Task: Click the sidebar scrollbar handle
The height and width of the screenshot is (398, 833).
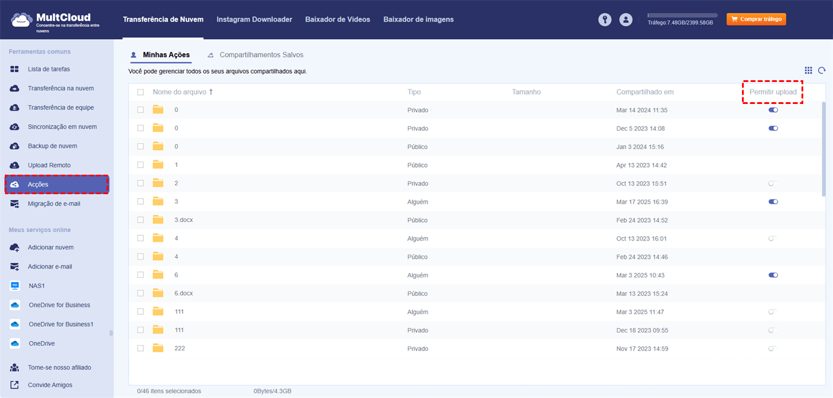Action: coord(111,333)
